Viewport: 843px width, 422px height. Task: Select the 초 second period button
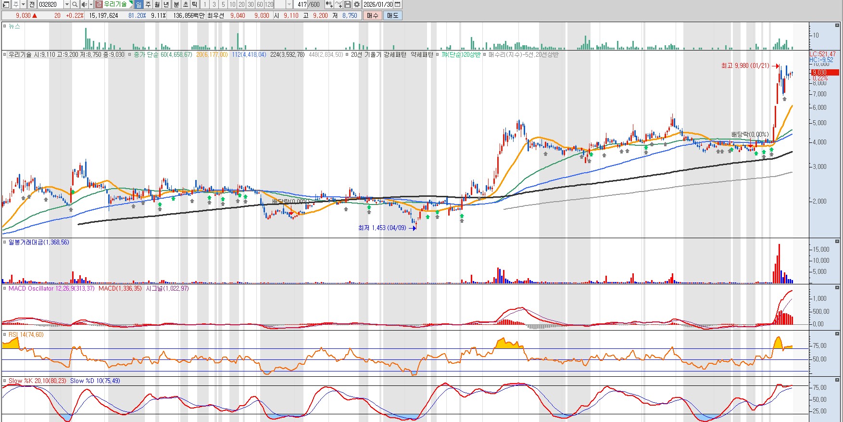coord(185,4)
